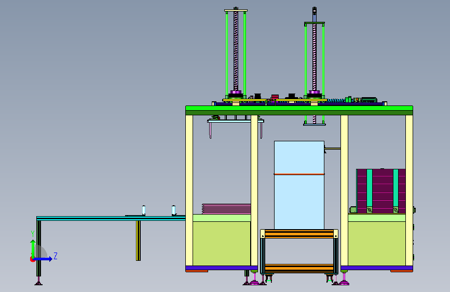Select the left lime green cabinet panel
The height and width of the screenshot is (292, 450).
point(222,244)
